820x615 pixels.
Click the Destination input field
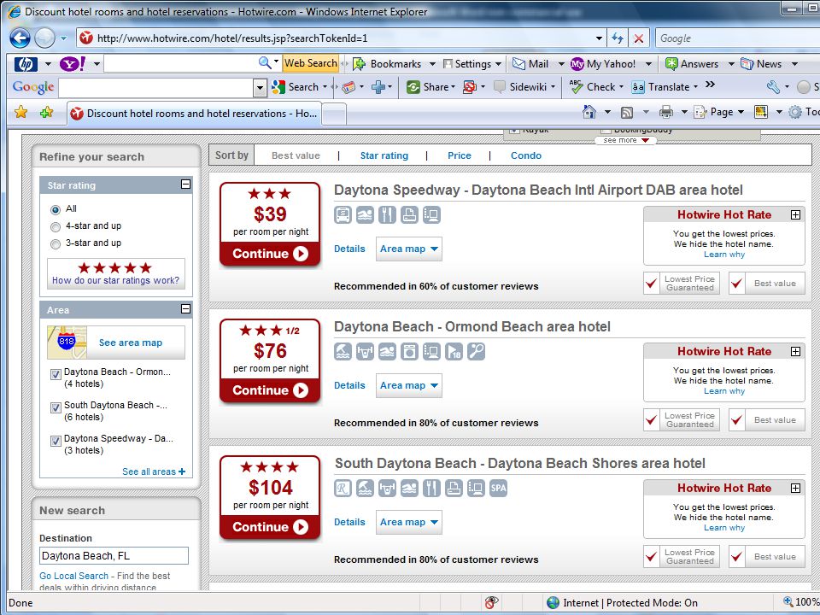pos(114,556)
